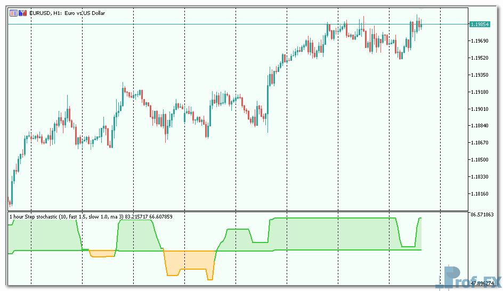Click the 1.19520 price scale level
The height and width of the screenshot is (291, 503).
click(480, 58)
